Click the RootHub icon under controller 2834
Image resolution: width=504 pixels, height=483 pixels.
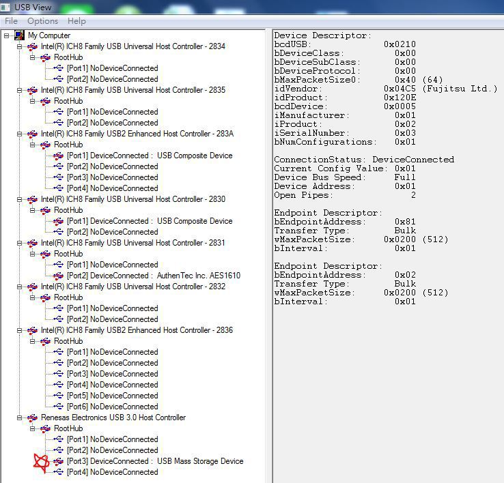click(45, 57)
